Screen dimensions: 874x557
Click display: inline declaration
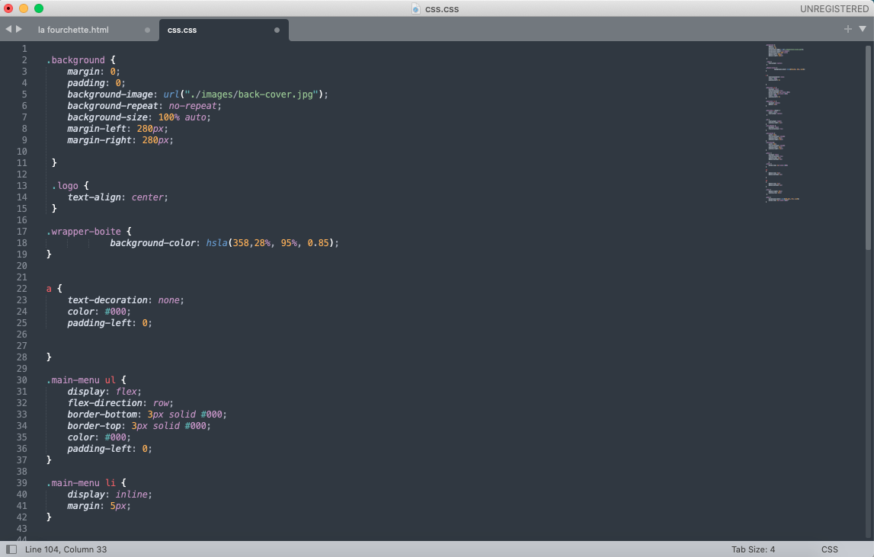110,495
